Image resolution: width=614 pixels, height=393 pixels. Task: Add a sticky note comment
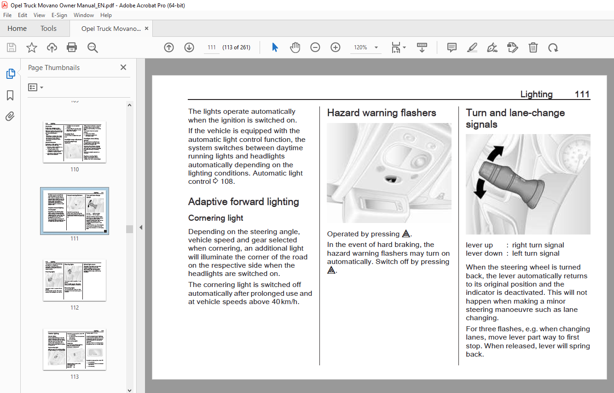[452, 47]
